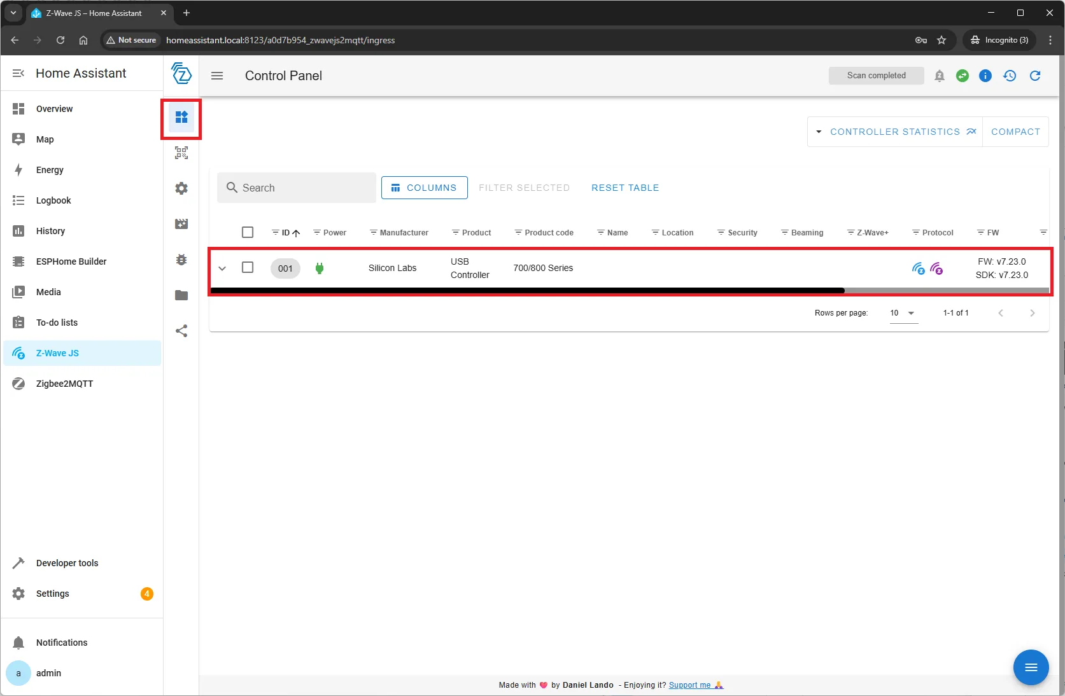Screen dimensions: 1065x696
Task: Click the table's horizontal scrollbar
Action: [527, 291]
